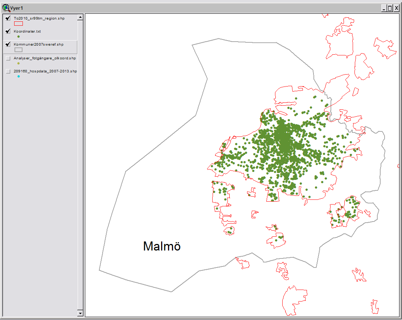Screen dimensions: 402x320
Task: Click the olive dot symbol under Analyser_fotgängare
Action: (x=19, y=63)
